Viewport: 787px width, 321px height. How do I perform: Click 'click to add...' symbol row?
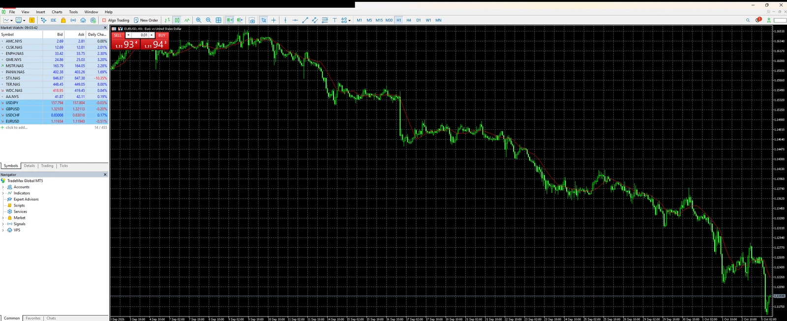[x=17, y=127]
